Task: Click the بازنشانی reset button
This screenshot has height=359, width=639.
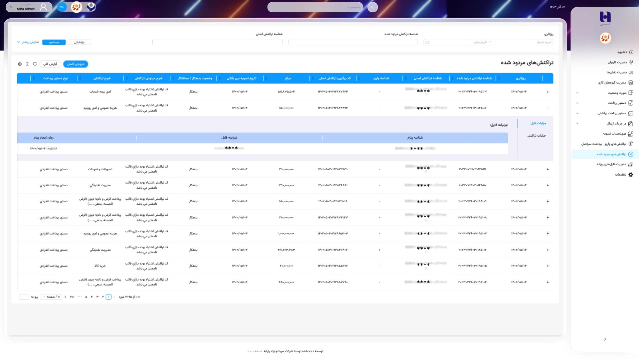Action: point(79,42)
